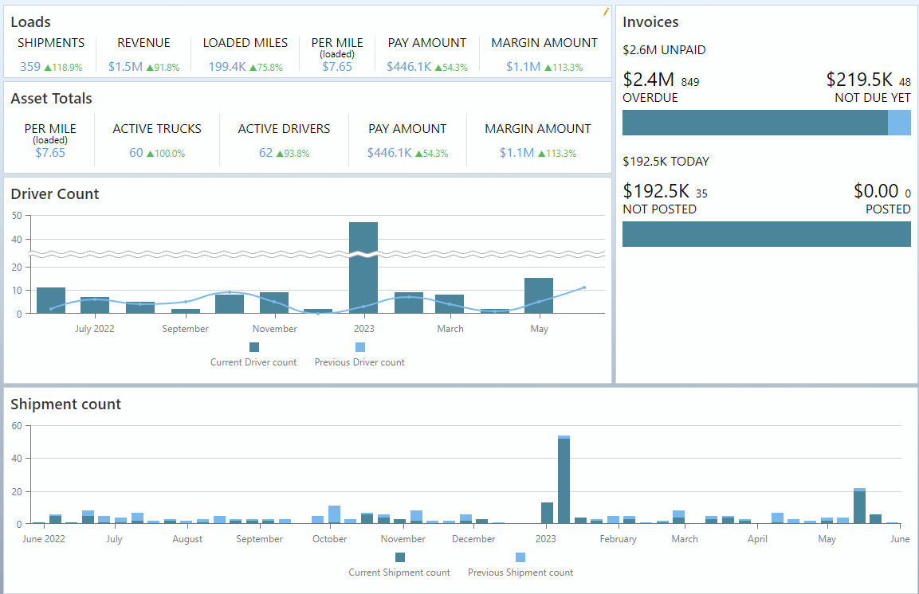Select the 199.4K loaded miles value
The height and width of the screenshot is (594, 919).
(x=227, y=67)
